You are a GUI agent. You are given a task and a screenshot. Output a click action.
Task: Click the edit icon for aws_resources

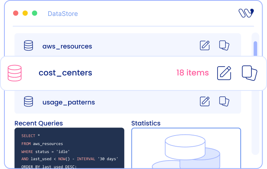pyautogui.click(x=205, y=45)
